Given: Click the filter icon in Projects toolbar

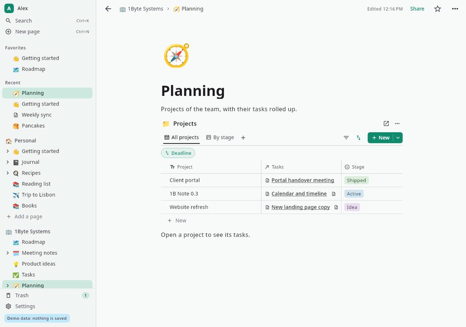Looking at the screenshot, I should [346, 138].
